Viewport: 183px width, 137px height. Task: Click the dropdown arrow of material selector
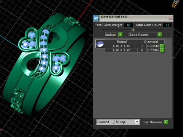click(137, 122)
